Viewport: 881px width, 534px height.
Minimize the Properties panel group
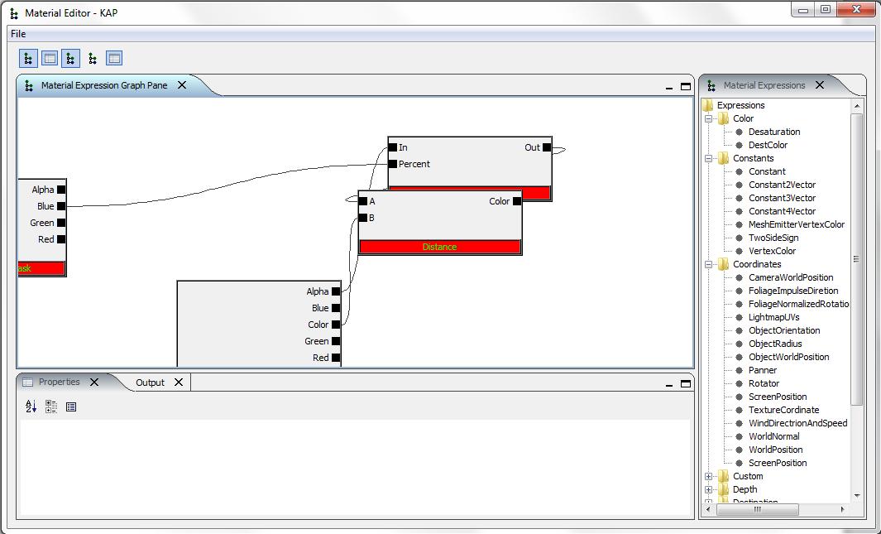(x=669, y=383)
